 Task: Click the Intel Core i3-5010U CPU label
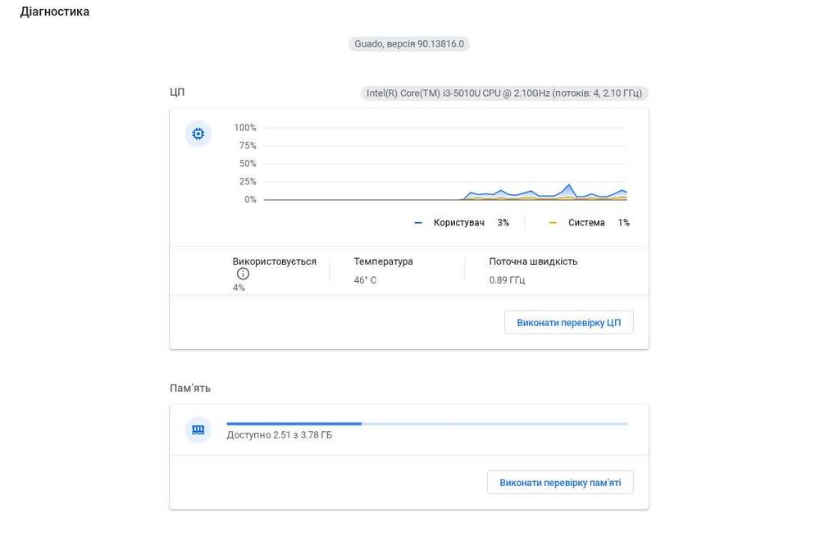pyautogui.click(x=504, y=93)
